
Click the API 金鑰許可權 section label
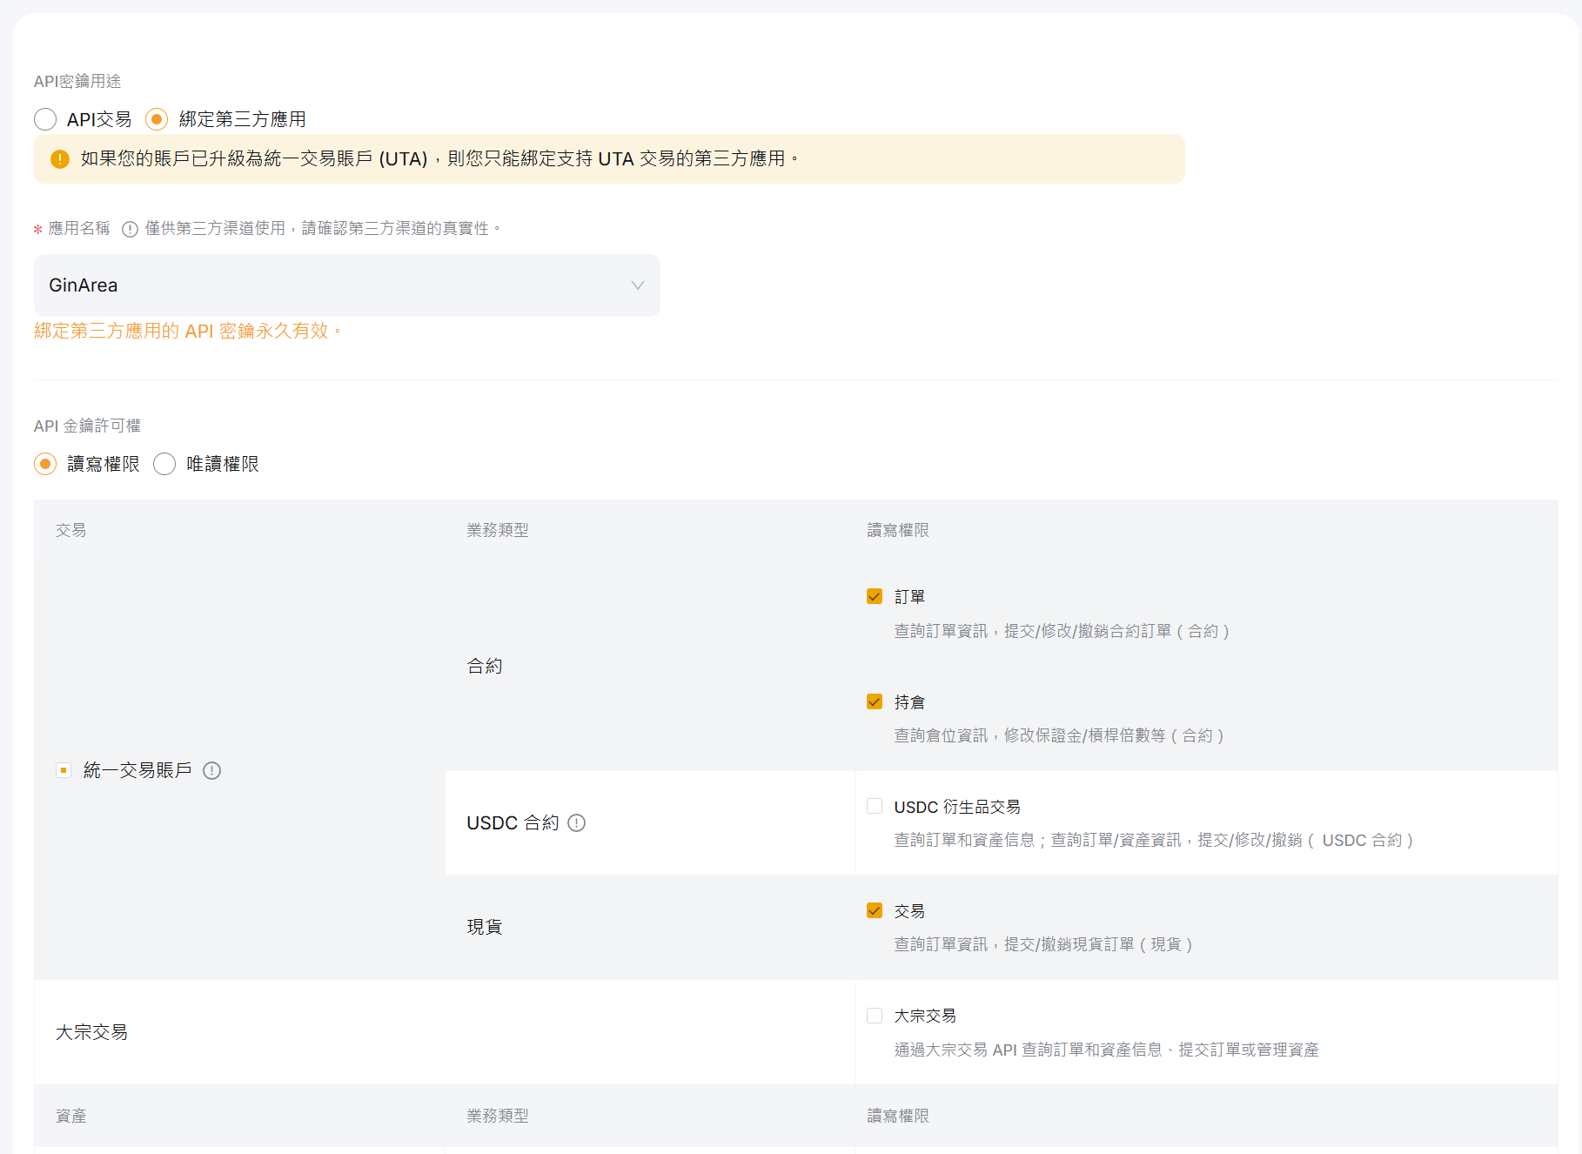(x=87, y=426)
